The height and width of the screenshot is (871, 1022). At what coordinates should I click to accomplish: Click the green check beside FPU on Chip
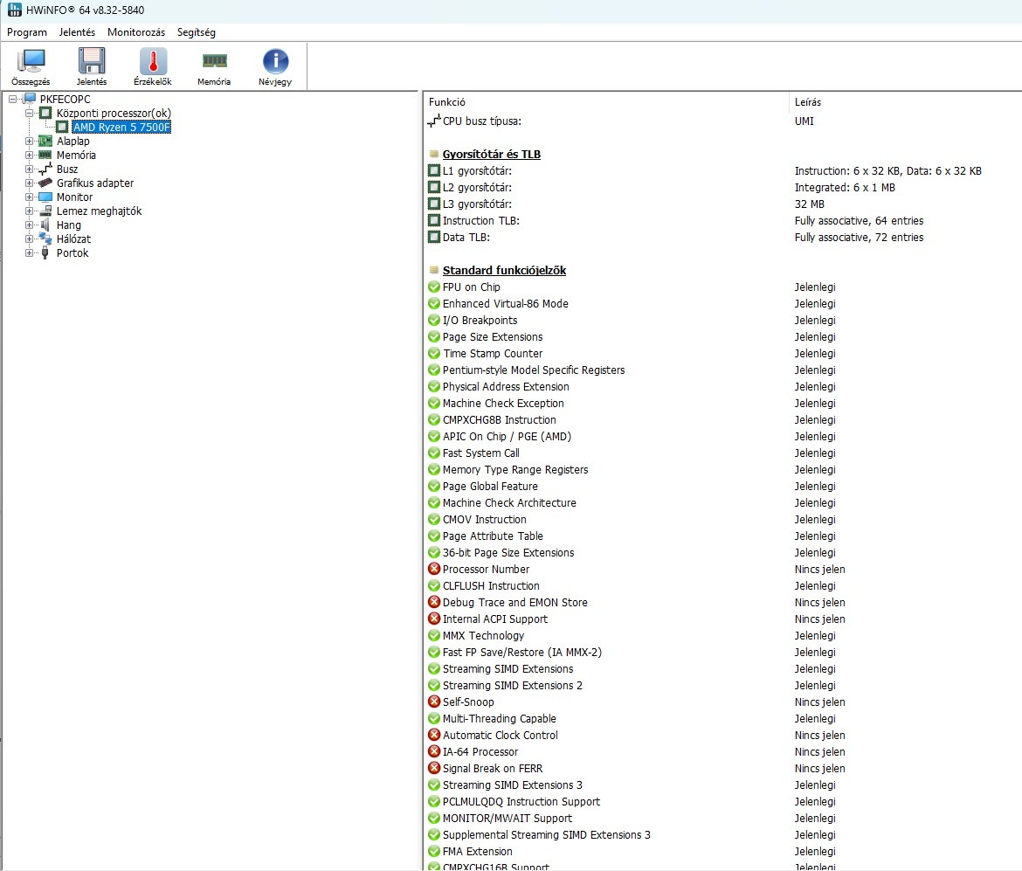(434, 287)
